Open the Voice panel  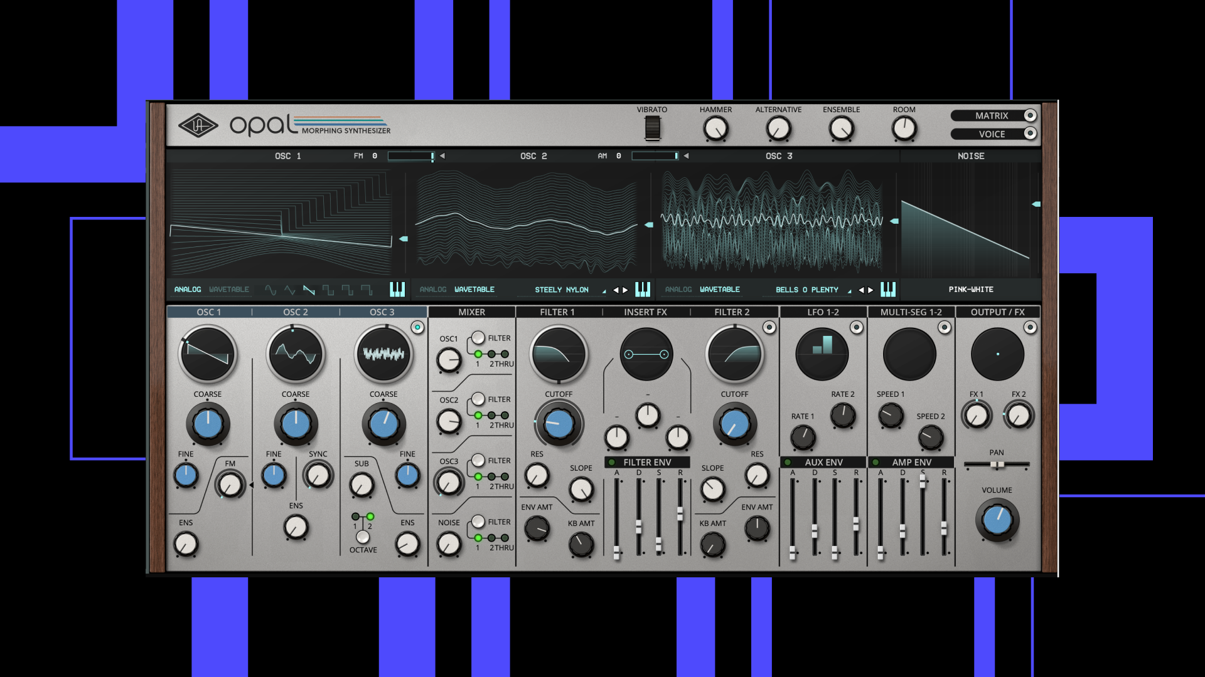pos(992,134)
